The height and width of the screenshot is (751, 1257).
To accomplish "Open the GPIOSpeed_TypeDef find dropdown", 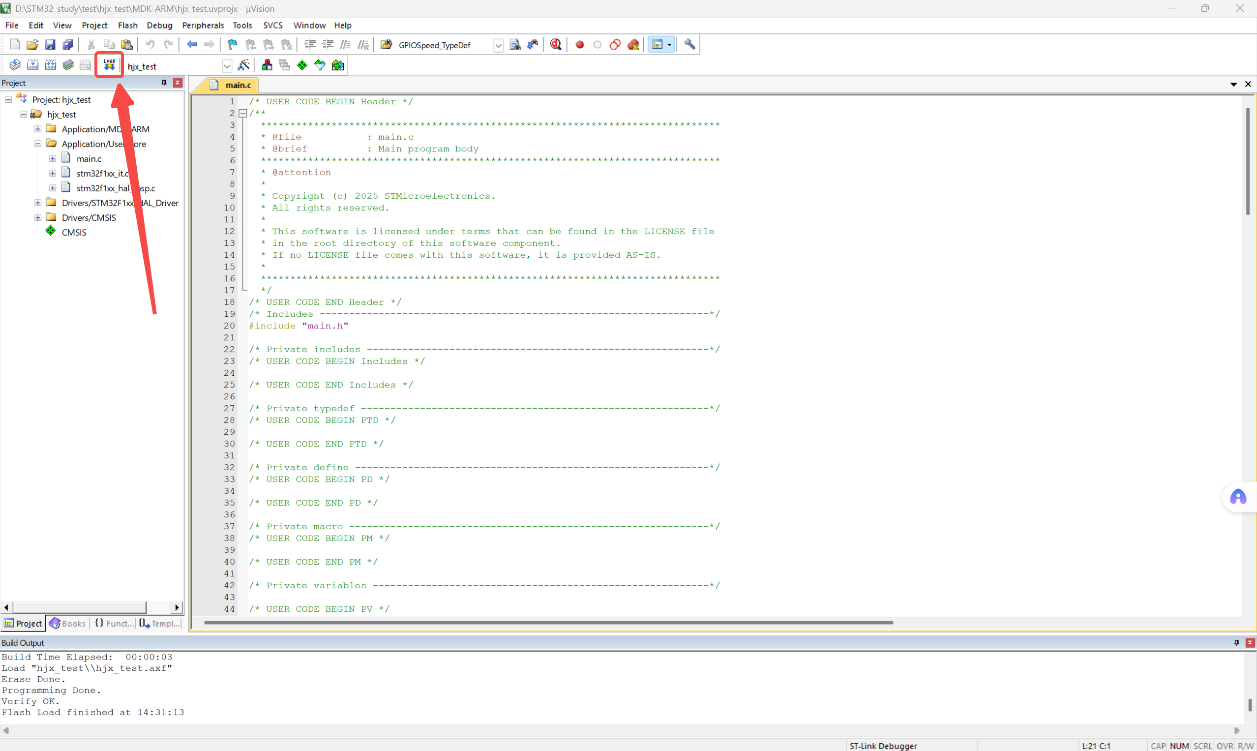I will point(498,45).
